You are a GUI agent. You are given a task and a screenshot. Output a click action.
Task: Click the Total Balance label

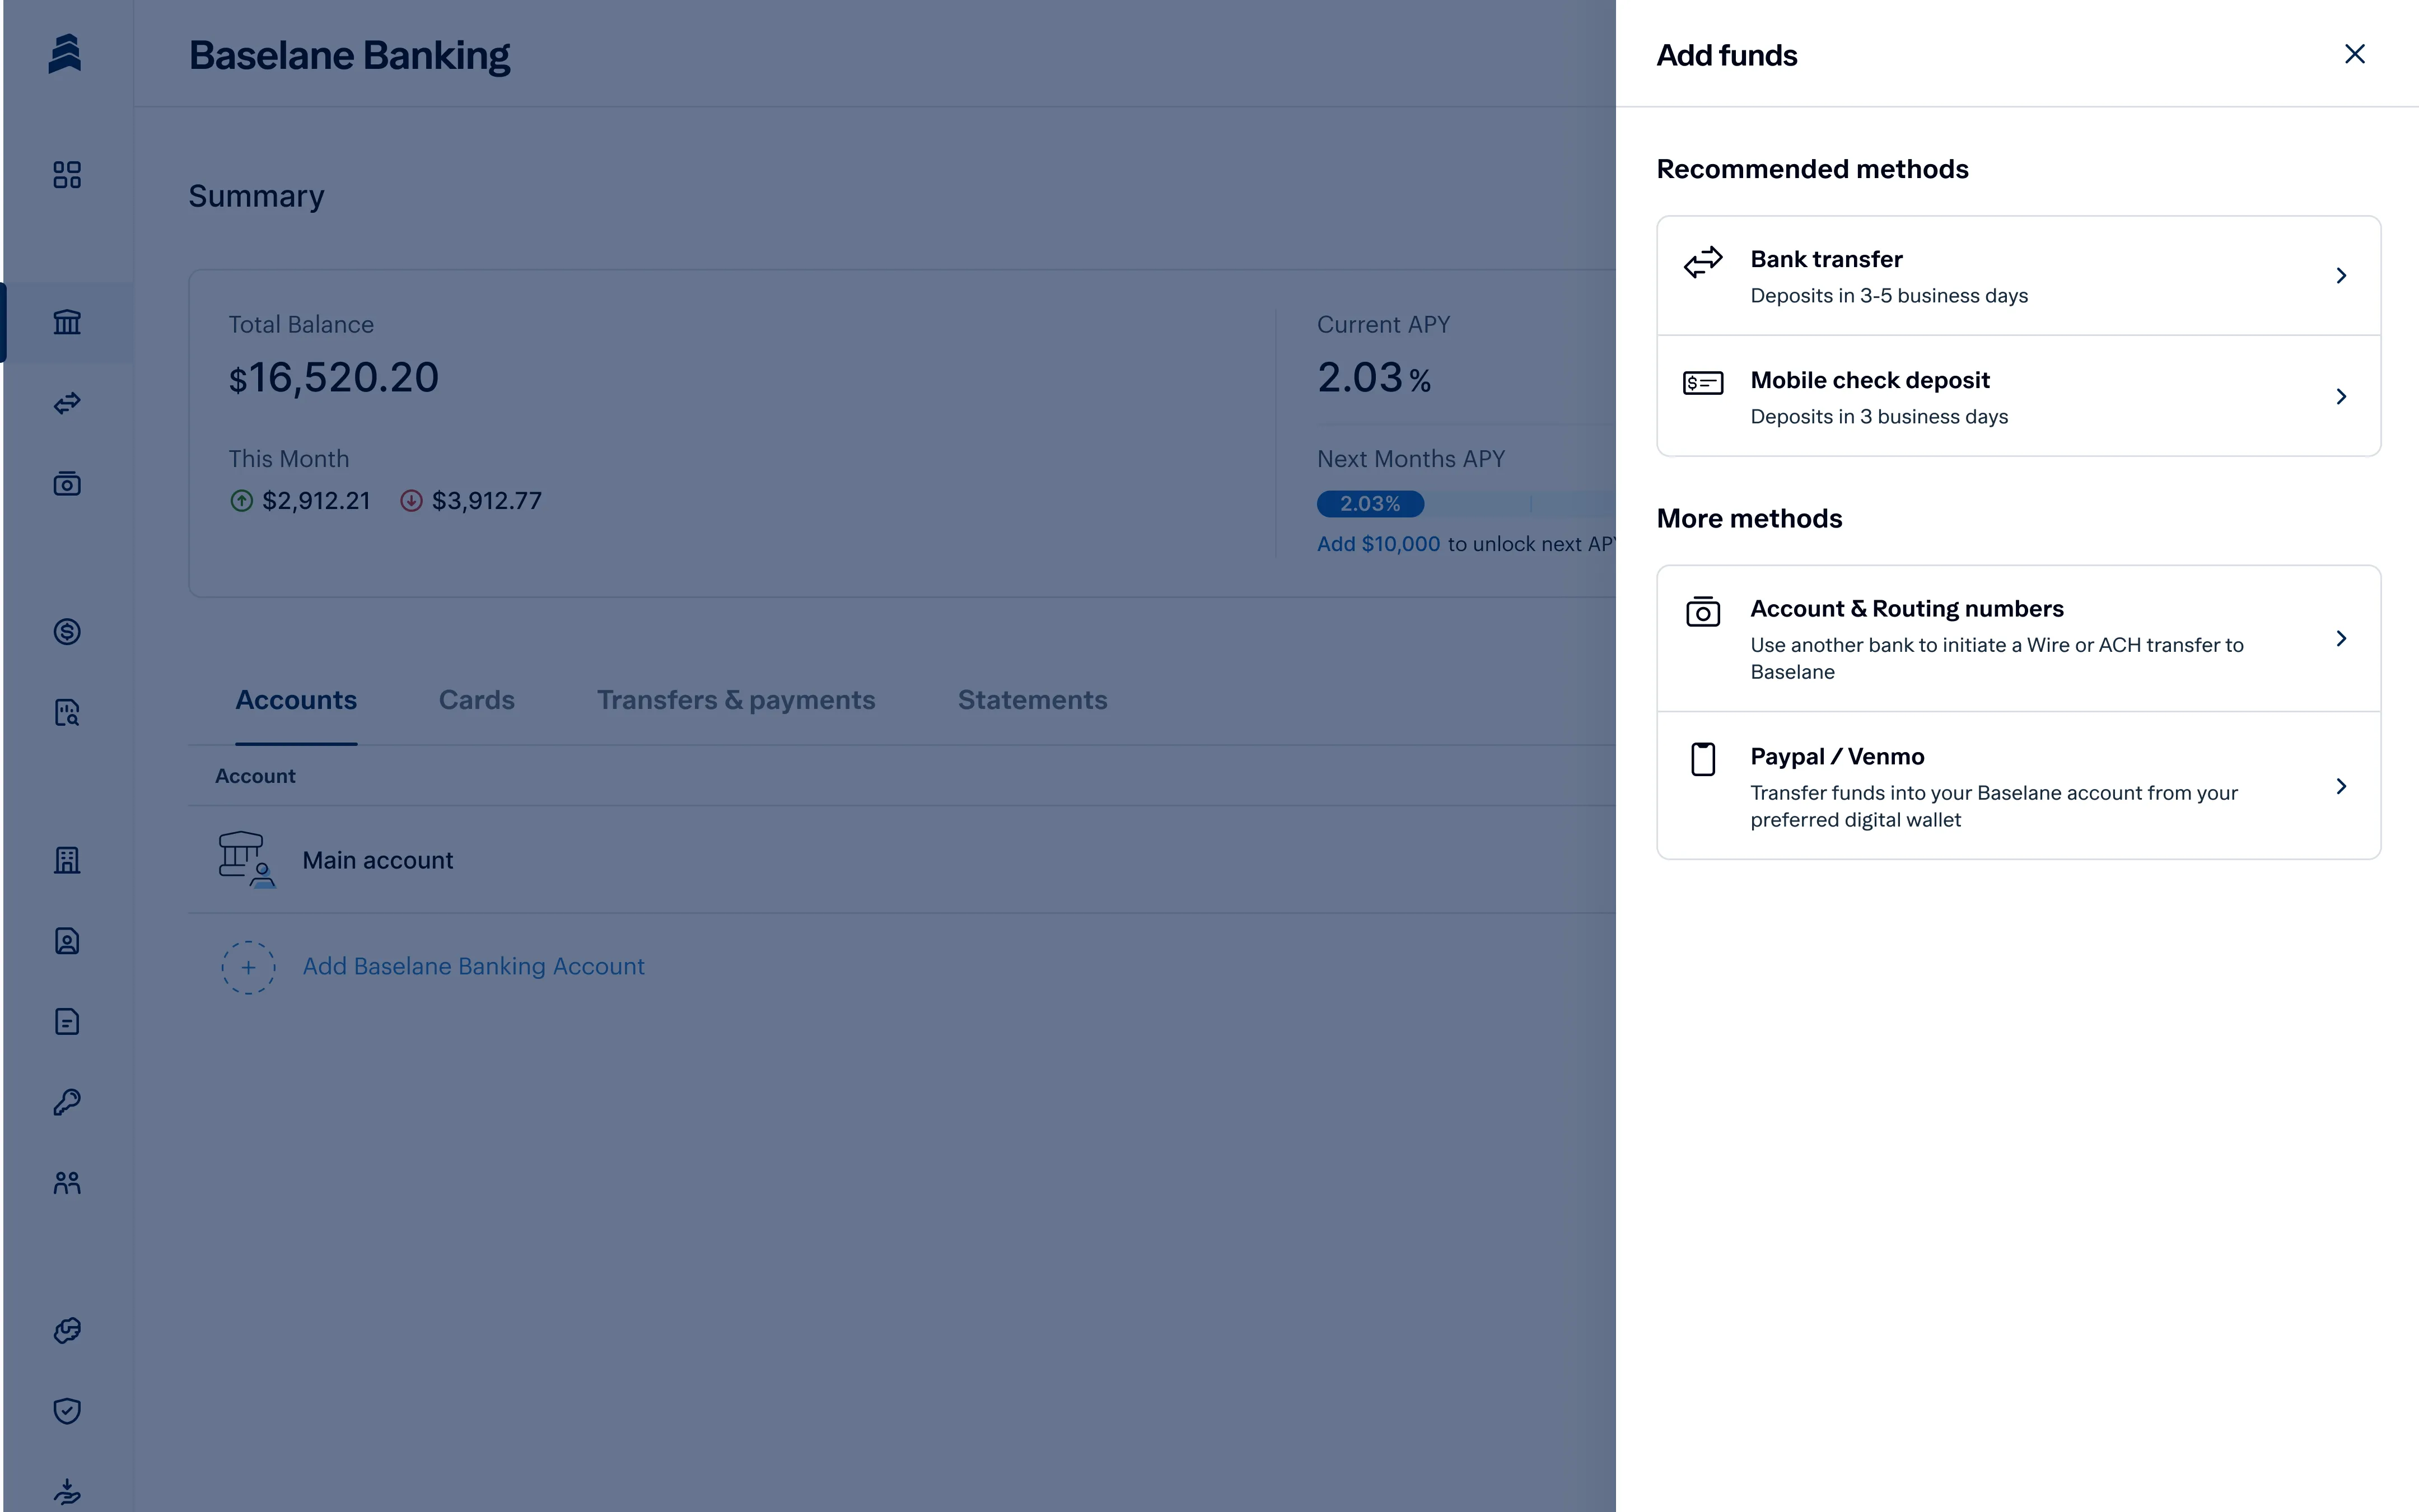pyautogui.click(x=301, y=325)
